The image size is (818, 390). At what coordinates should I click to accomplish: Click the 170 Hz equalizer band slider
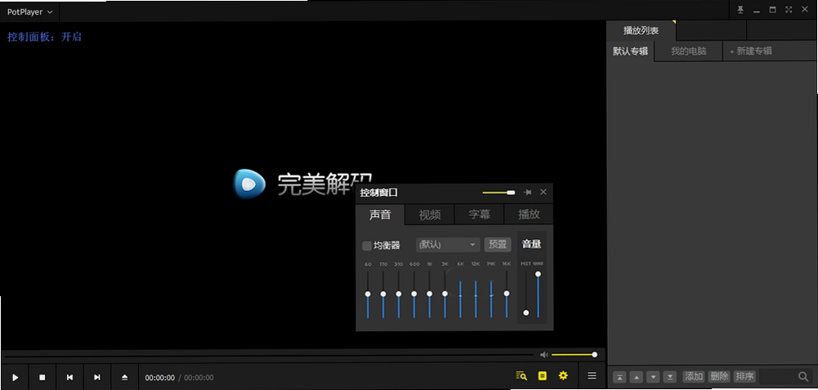383,295
